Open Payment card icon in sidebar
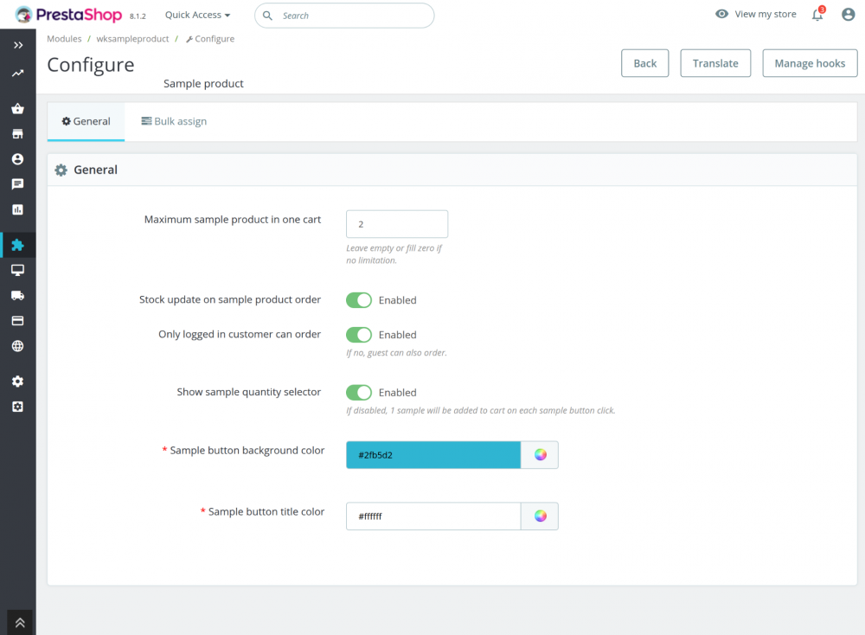This screenshot has width=865, height=635. click(17, 321)
